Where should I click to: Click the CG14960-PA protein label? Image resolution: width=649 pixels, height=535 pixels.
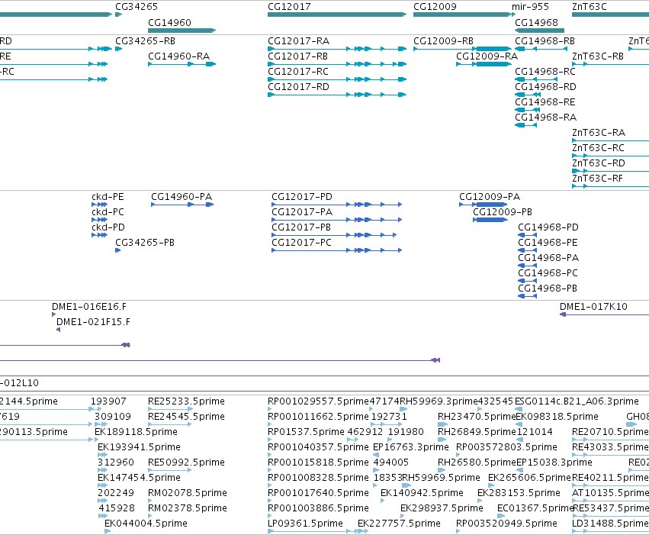tap(182, 197)
